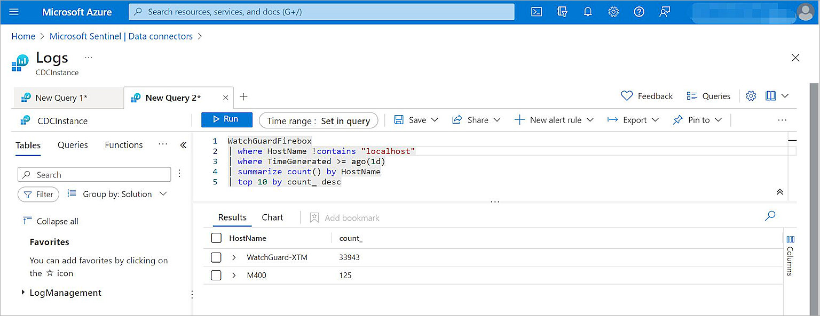The height and width of the screenshot is (316, 820).
Task: Click the table Search input field
Action: pyautogui.click(x=94, y=174)
